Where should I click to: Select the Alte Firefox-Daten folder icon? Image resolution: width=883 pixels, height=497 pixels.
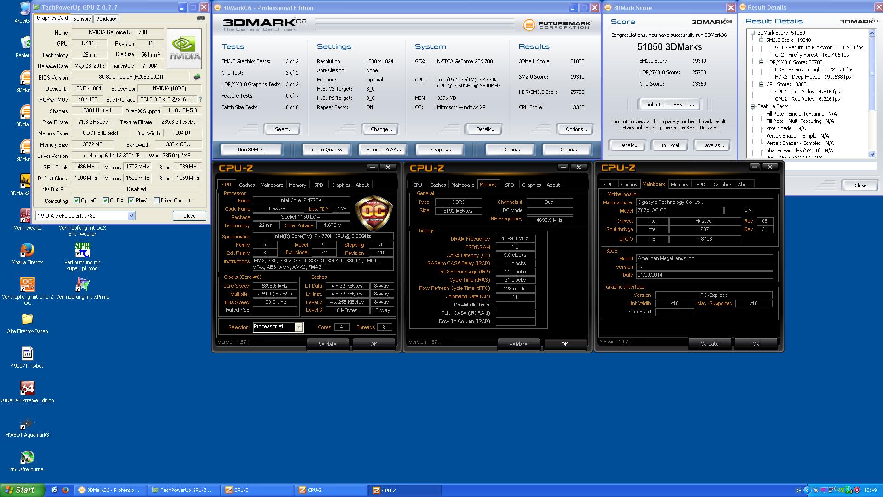tap(27, 319)
